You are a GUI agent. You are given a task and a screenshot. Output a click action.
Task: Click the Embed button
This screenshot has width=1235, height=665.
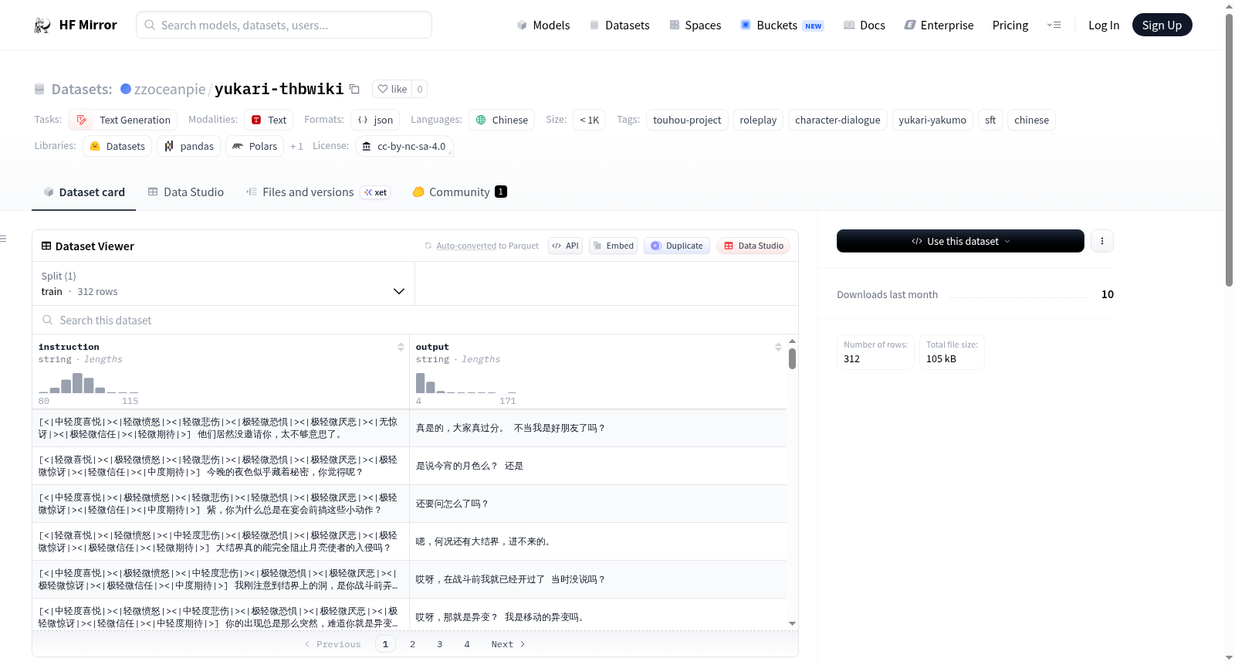point(613,246)
